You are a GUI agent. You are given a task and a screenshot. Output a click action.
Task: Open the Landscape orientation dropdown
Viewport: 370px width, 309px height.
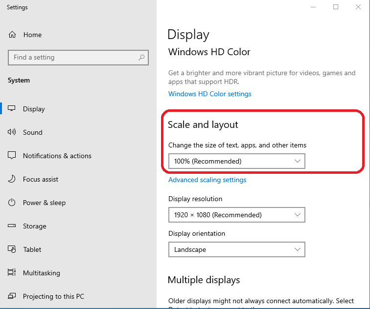236,249
